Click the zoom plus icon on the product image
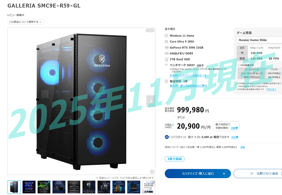The height and width of the screenshot is (195, 282). [152, 172]
